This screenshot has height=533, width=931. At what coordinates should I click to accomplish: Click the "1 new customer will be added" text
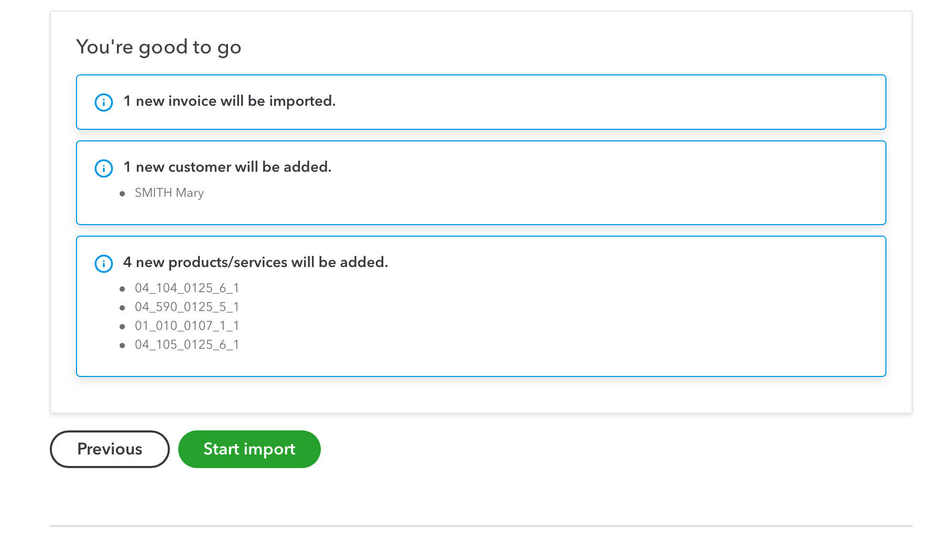(228, 167)
